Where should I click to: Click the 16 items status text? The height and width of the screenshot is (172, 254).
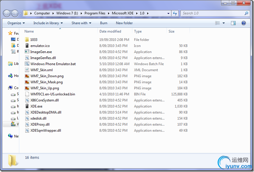click(32, 158)
